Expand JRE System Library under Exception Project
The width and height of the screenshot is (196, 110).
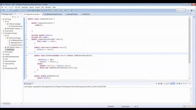[x=4, y=47]
